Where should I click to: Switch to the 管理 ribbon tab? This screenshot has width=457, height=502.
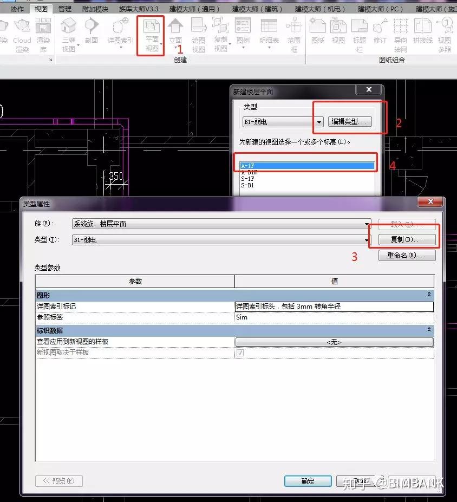pos(65,9)
